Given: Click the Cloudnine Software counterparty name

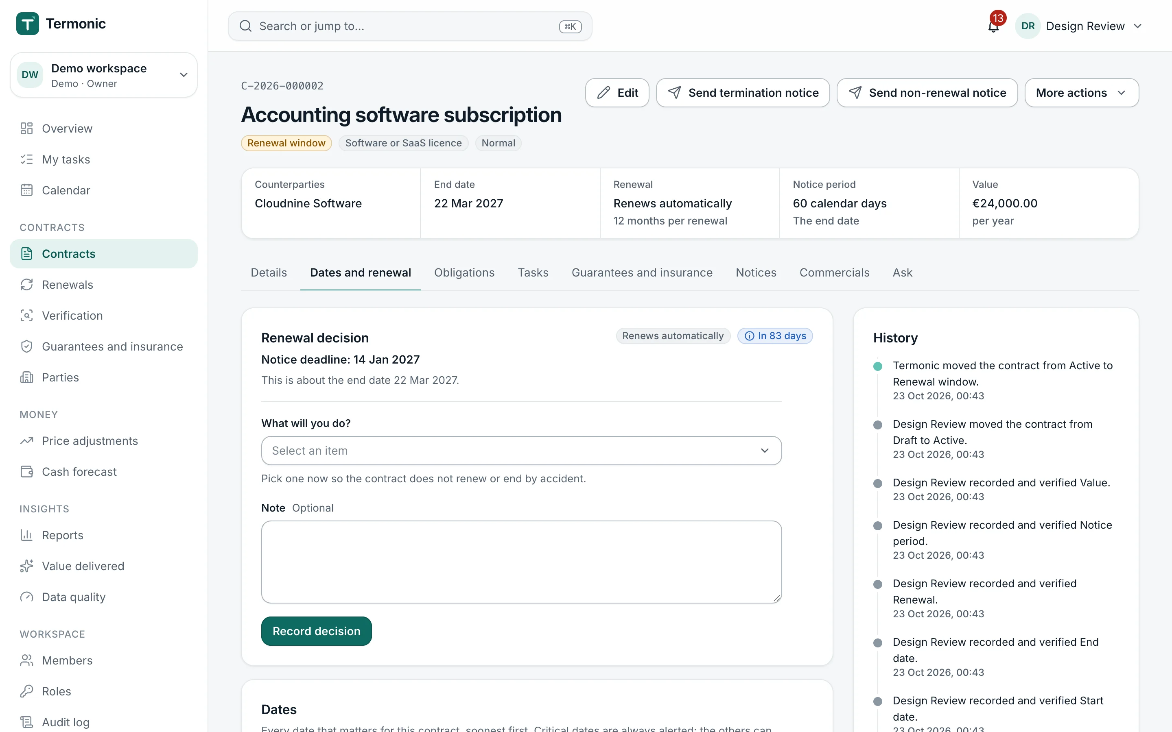Looking at the screenshot, I should [x=308, y=203].
